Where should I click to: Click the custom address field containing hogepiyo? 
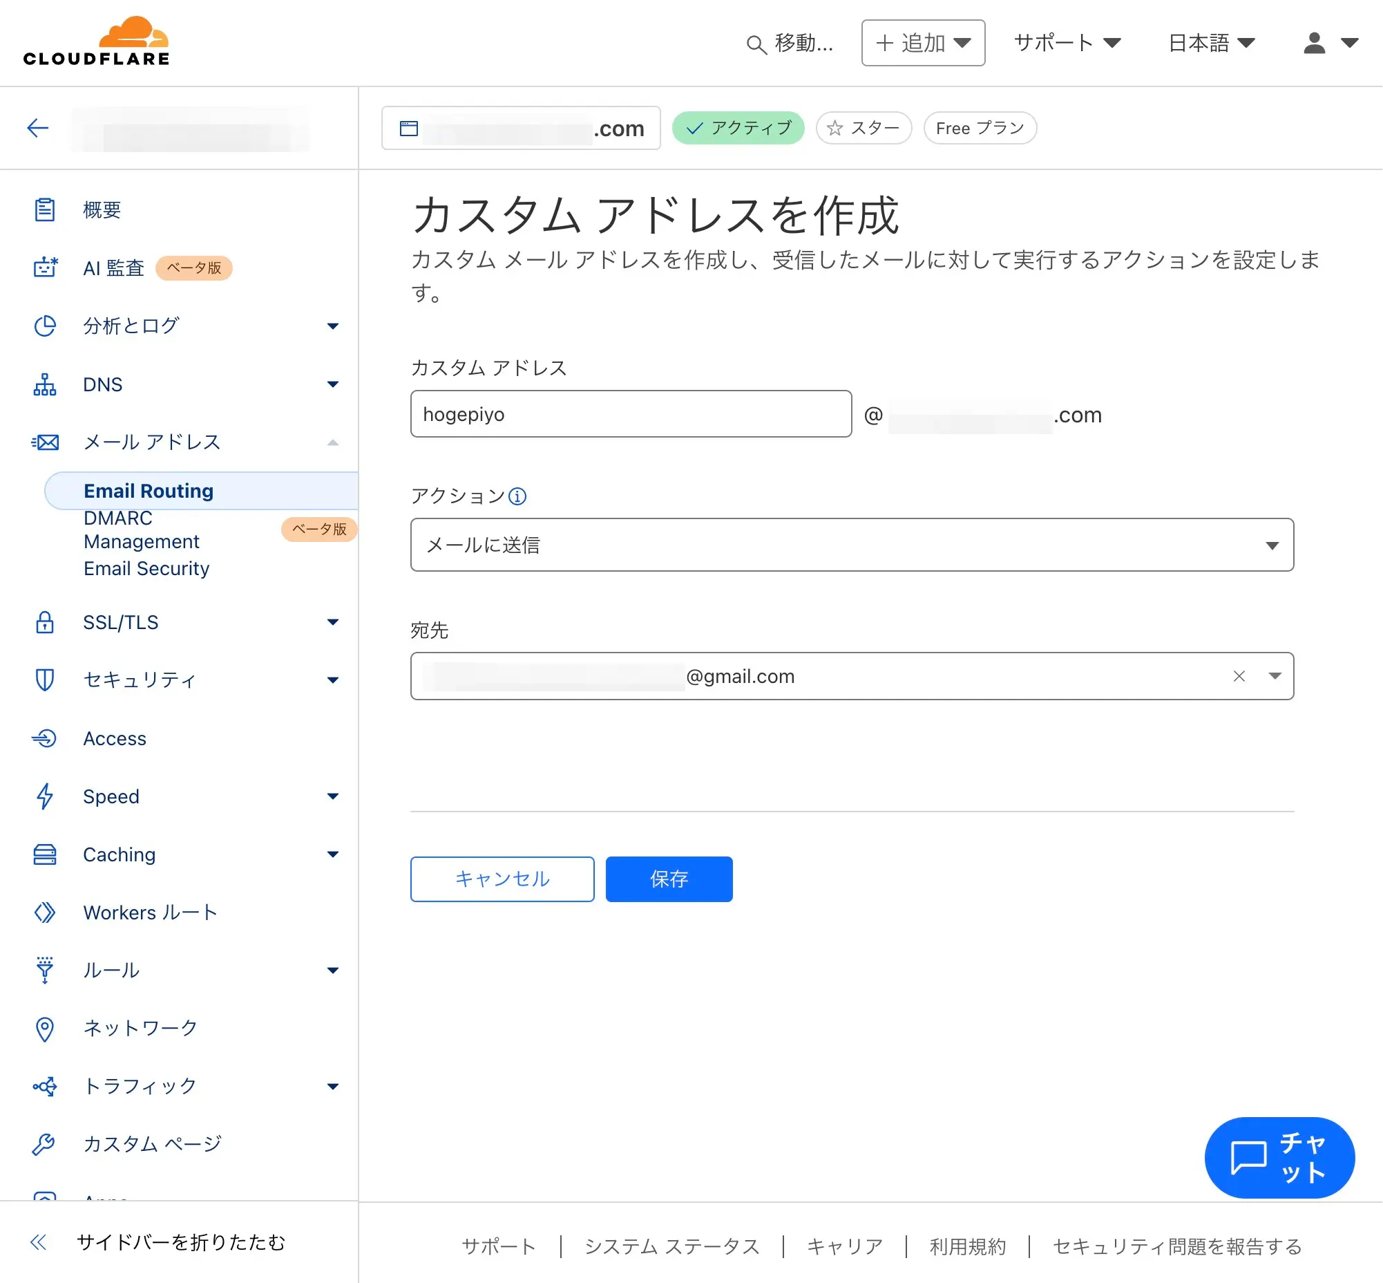630,414
